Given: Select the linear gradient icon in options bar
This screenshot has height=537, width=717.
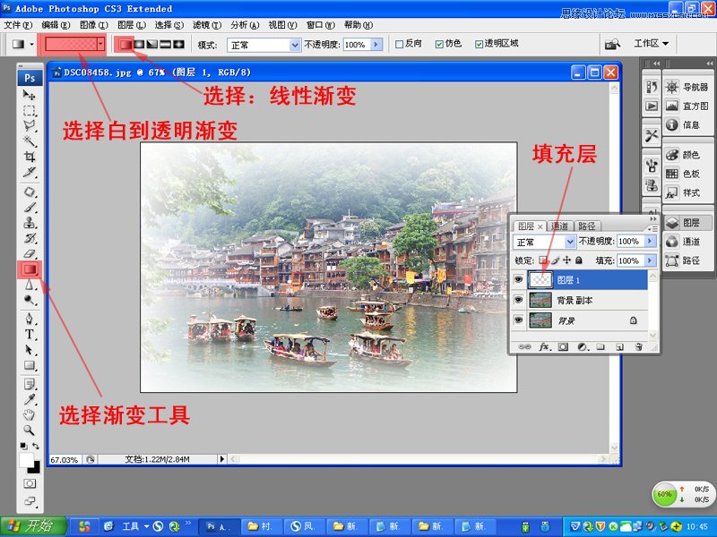Looking at the screenshot, I should point(125,44).
